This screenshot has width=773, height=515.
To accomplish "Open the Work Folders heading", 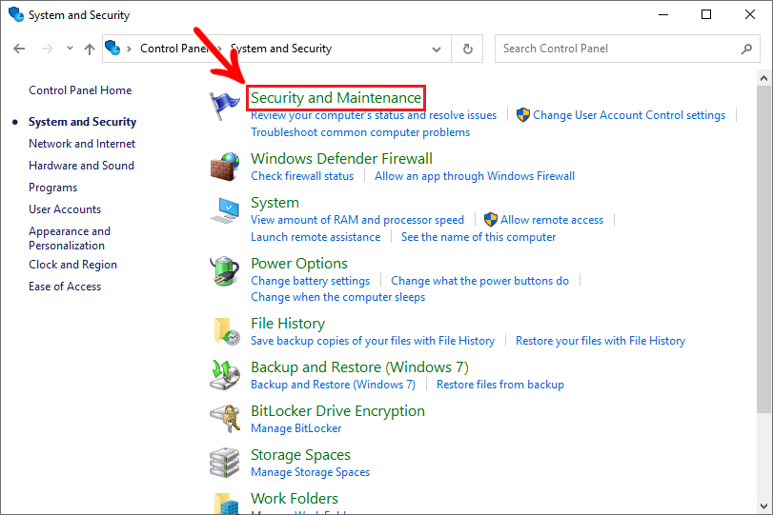I will [295, 499].
